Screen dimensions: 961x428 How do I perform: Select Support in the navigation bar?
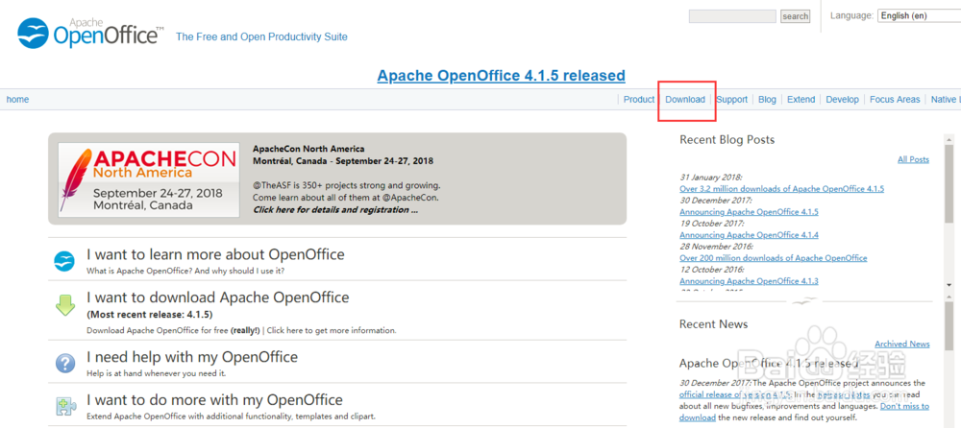[731, 100]
